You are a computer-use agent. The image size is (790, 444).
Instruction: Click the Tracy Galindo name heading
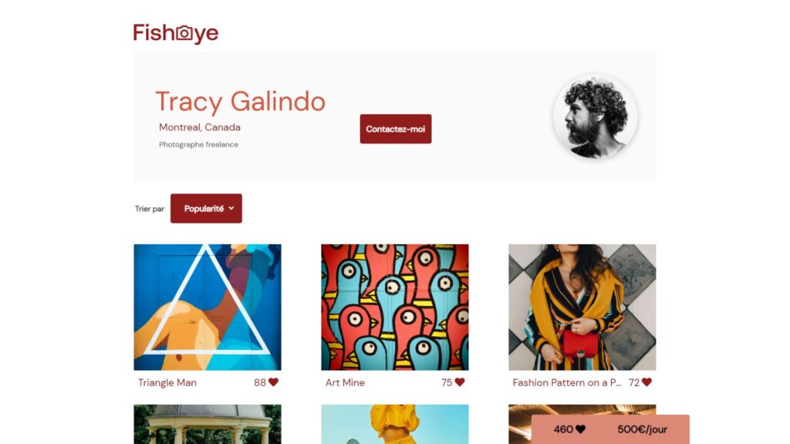click(241, 102)
